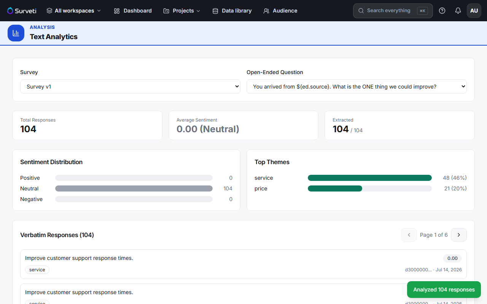This screenshot has height=304, width=487.
Task: Show notifications via bell icon
Action: click(x=458, y=11)
